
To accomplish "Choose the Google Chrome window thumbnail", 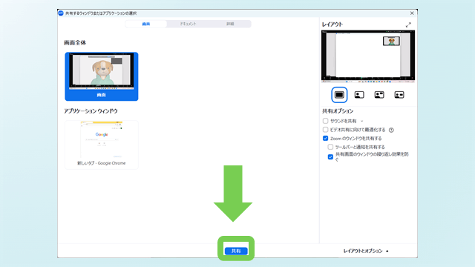I will coord(102,145).
